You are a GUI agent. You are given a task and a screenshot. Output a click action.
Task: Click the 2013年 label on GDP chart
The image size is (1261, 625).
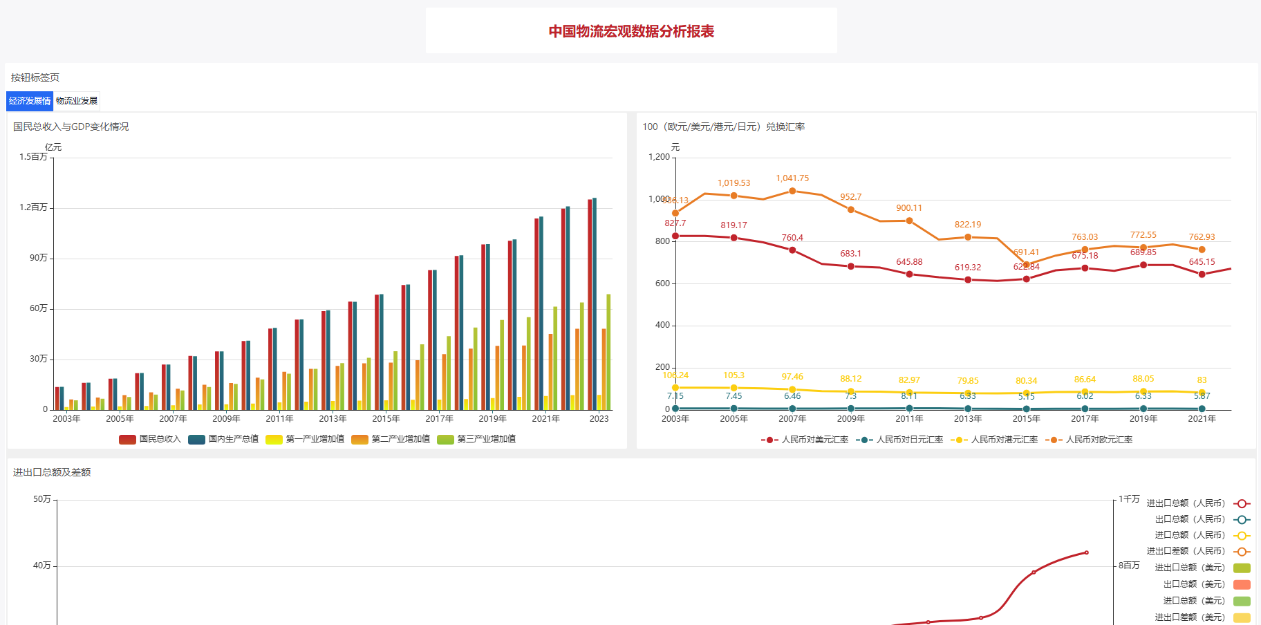(x=333, y=419)
